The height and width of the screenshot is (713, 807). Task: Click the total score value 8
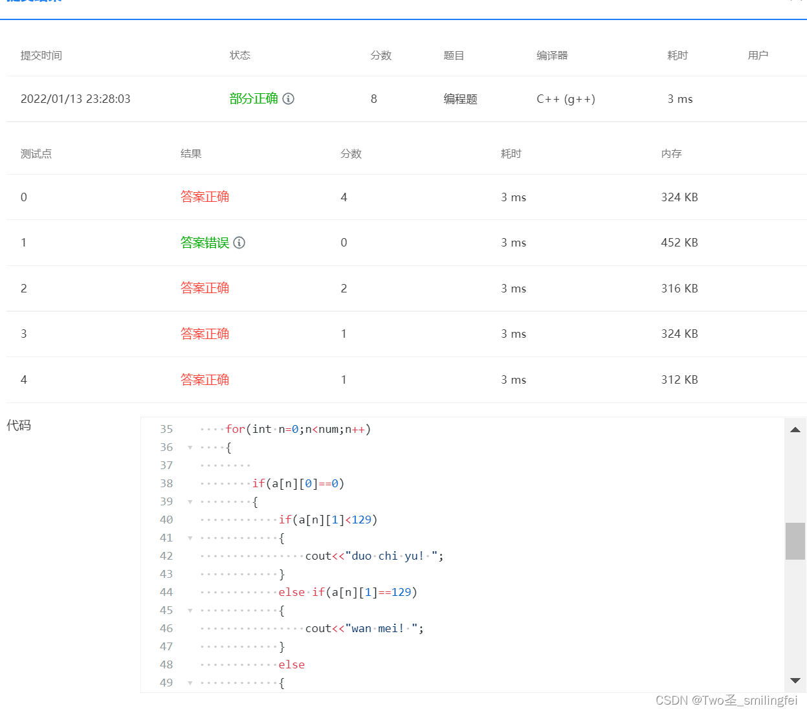click(x=374, y=99)
